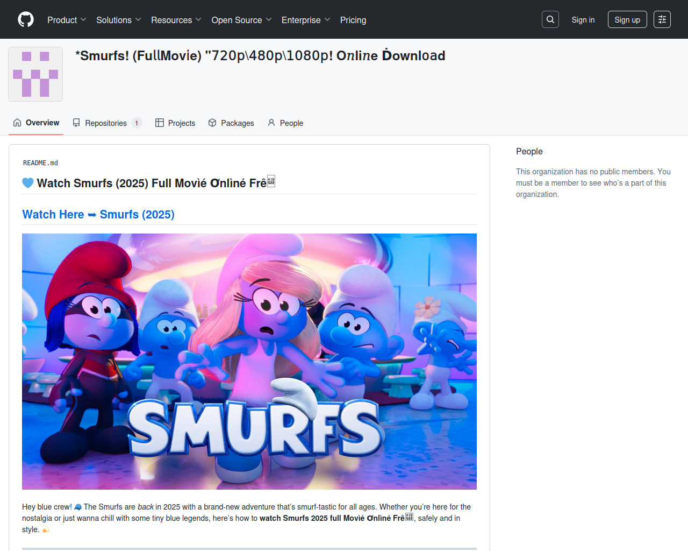
Task: Click the organization avatar identicon
Action: pyautogui.click(x=35, y=74)
